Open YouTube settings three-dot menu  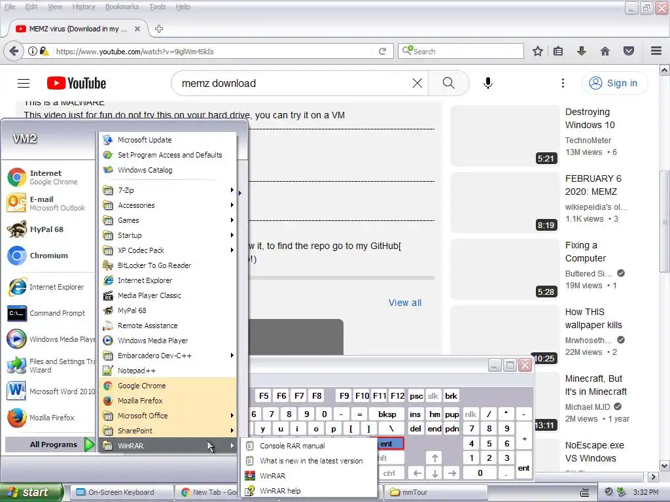563,83
